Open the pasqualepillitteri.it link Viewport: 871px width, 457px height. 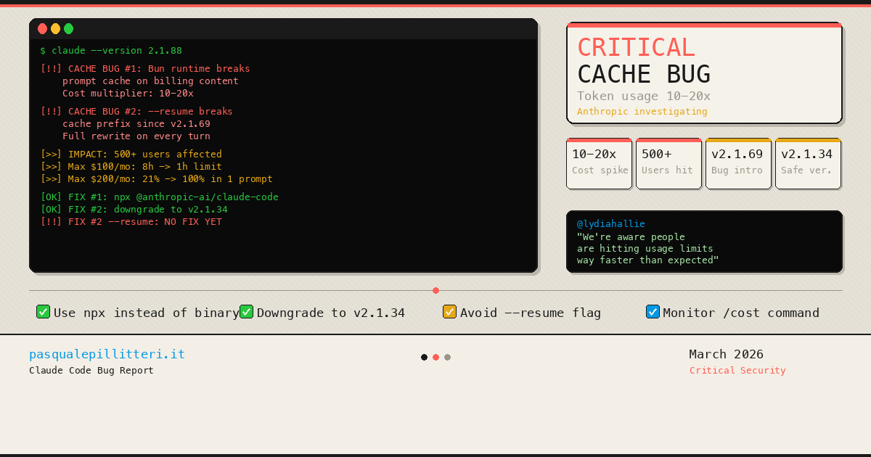pyautogui.click(x=107, y=354)
